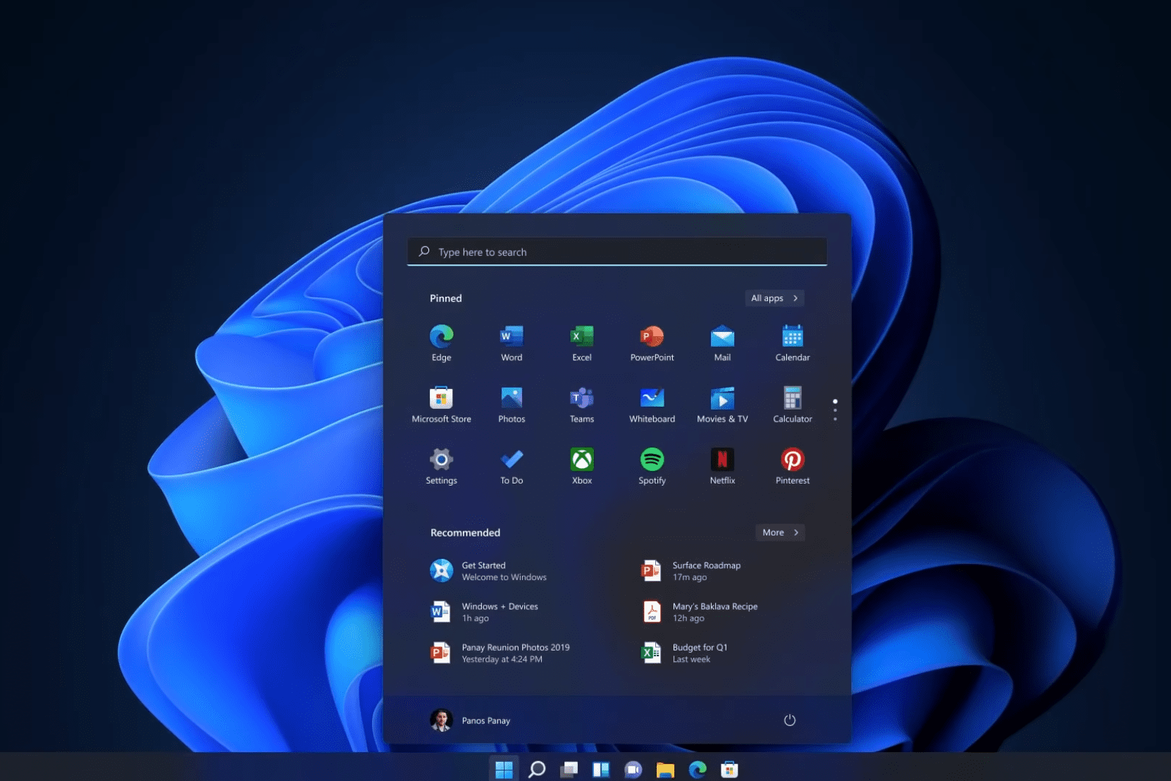This screenshot has height=781, width=1171.
Task: Open Panay Reunion Photos 2019 file
Action: 500,653
